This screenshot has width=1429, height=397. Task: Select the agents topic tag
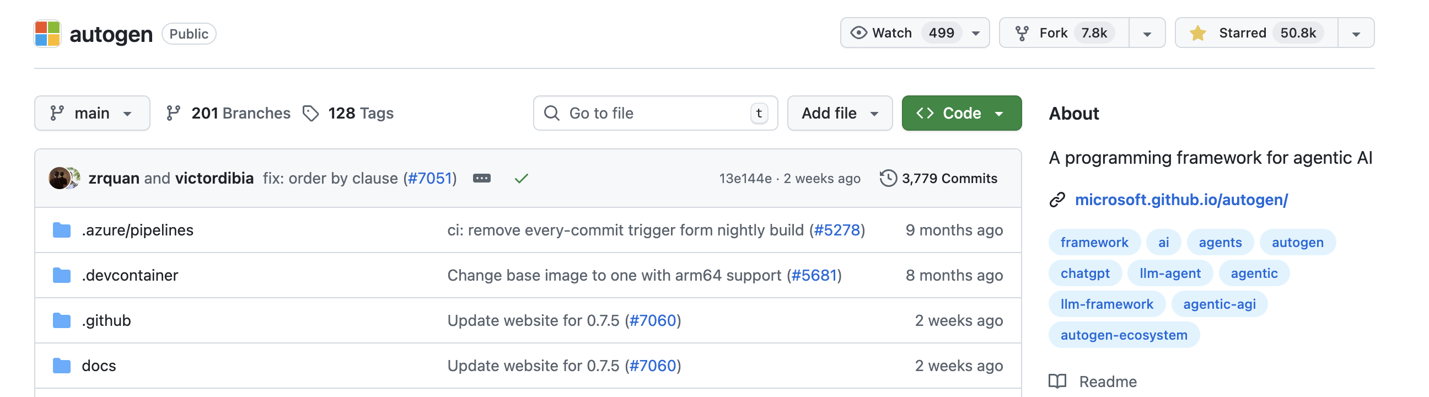click(1220, 242)
